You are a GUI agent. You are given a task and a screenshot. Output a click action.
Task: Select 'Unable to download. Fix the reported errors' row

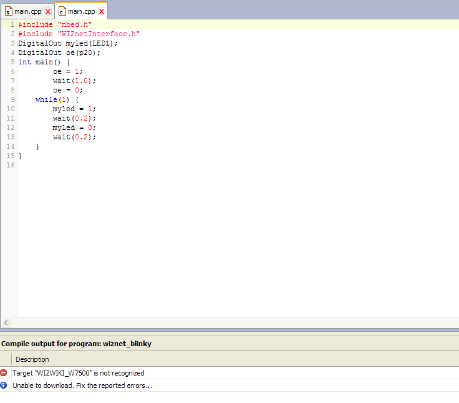82,386
